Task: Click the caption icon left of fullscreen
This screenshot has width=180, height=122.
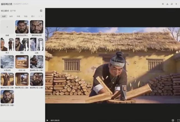Action: (x=173, y=120)
